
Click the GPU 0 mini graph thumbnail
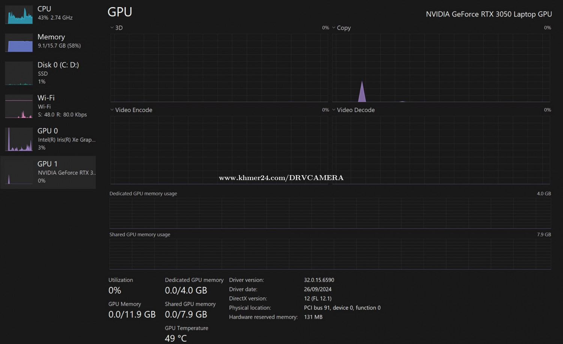tap(19, 140)
